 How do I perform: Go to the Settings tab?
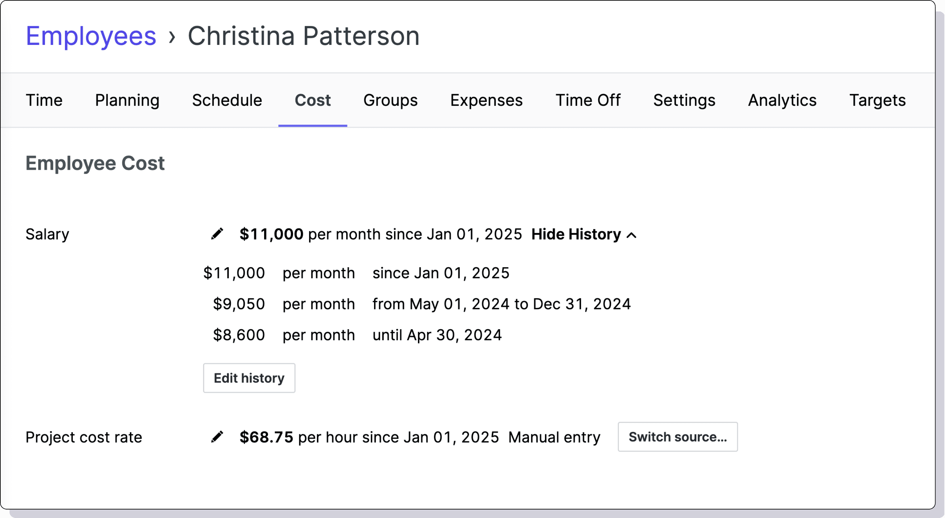tap(684, 100)
